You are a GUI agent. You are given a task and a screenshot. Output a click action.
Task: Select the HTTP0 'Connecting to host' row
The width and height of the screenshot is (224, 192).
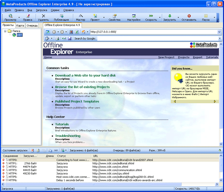coord(110,160)
